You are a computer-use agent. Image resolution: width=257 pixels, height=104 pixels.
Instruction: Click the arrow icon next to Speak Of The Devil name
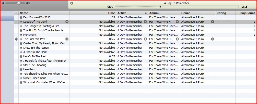click(67, 22)
